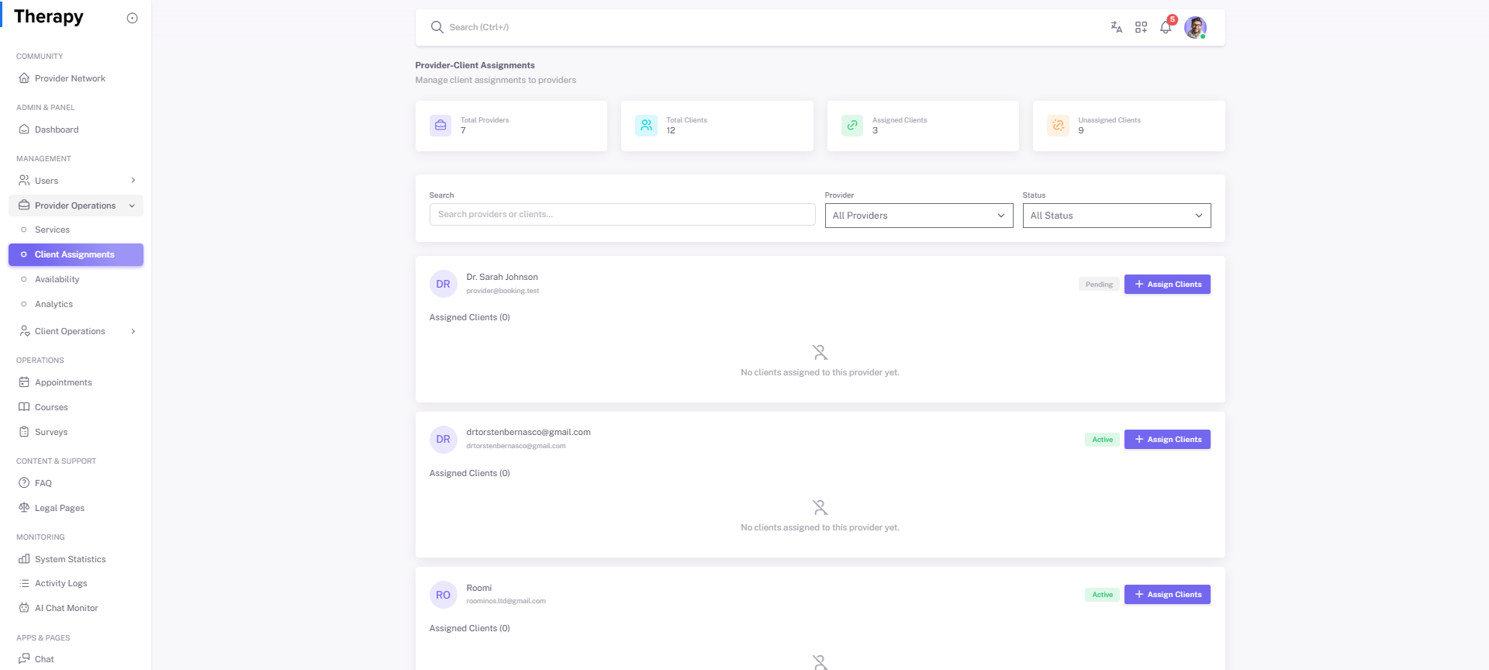Click the Surveys clipboard icon
The width and height of the screenshot is (1489, 670).
click(24, 432)
